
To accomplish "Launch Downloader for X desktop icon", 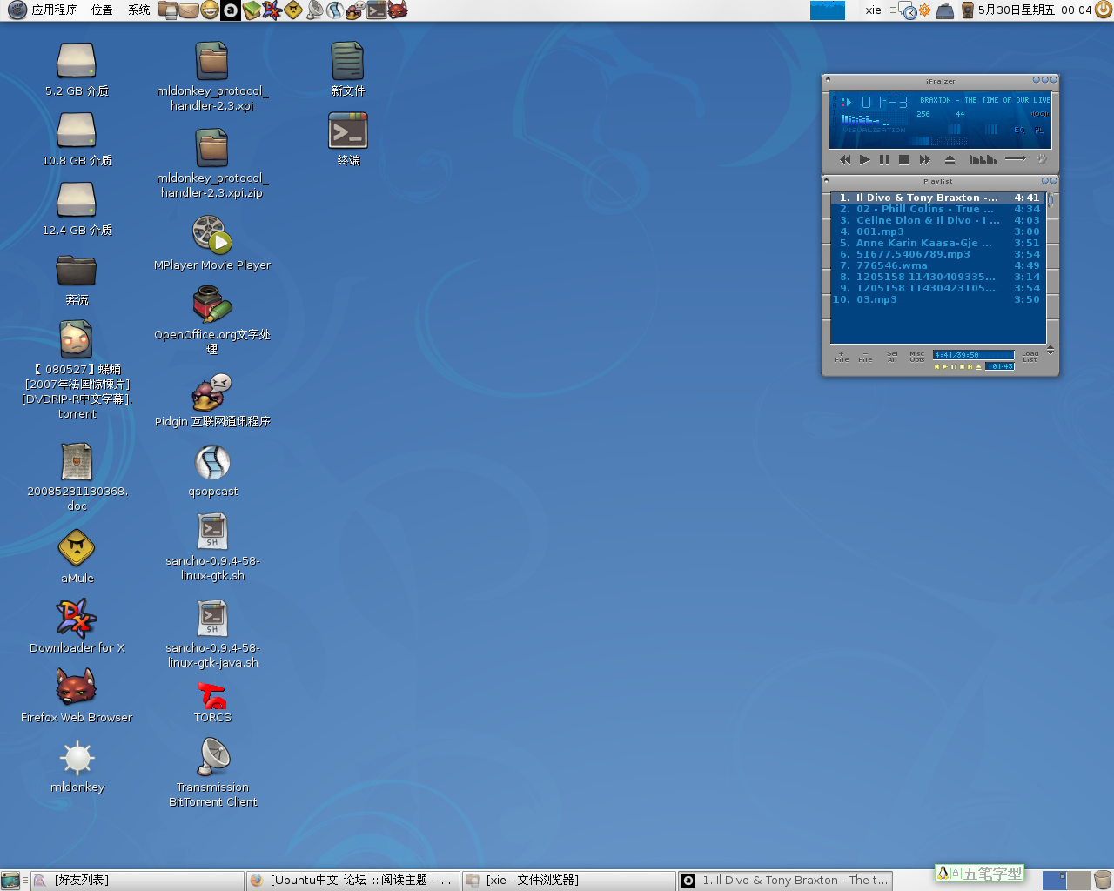I will [x=77, y=618].
